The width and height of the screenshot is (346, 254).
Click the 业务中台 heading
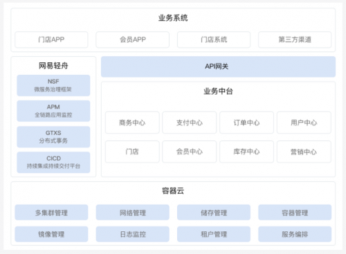(x=218, y=91)
